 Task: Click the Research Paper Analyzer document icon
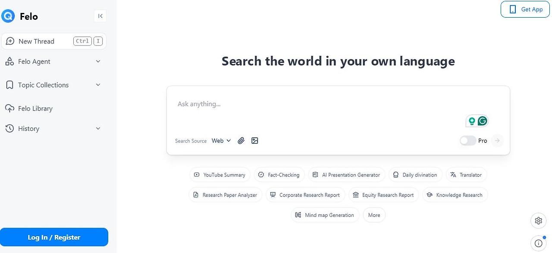(196, 195)
